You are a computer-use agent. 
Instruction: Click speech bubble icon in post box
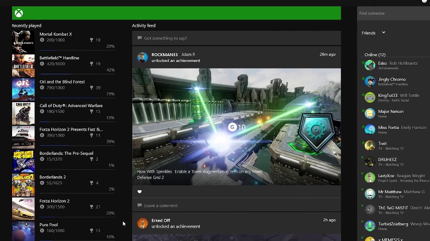(140, 38)
